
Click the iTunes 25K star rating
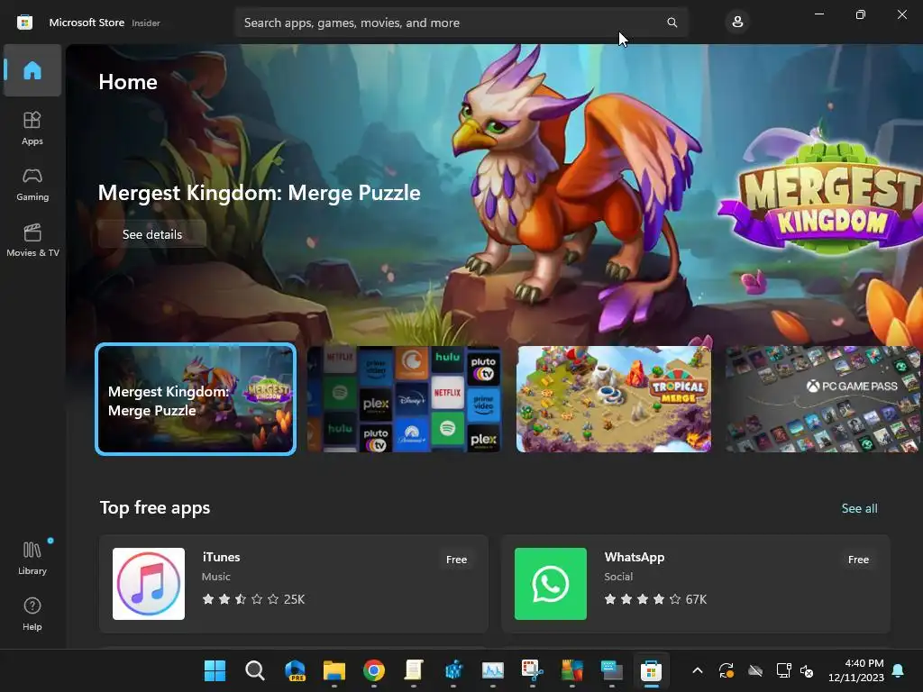pyautogui.click(x=253, y=599)
